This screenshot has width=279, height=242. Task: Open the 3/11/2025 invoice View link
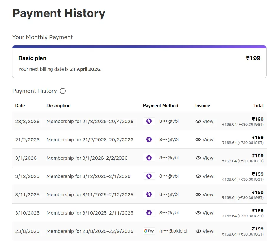[x=204, y=194]
